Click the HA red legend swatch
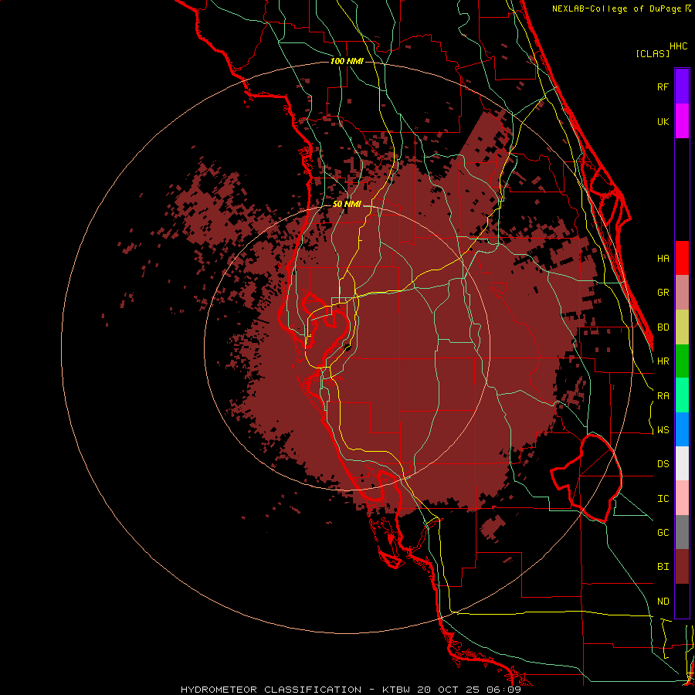 [682, 258]
